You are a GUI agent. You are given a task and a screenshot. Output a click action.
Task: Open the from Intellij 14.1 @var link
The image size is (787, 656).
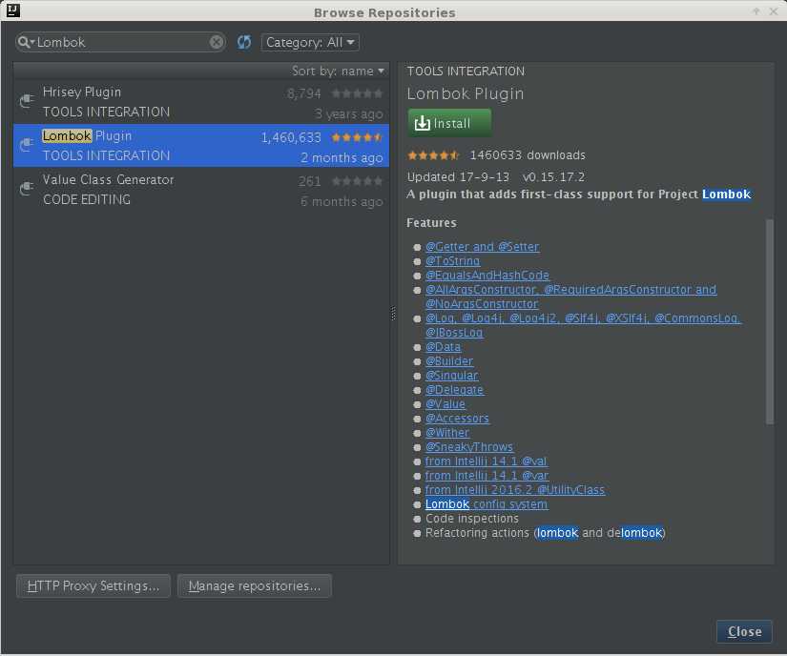click(487, 476)
